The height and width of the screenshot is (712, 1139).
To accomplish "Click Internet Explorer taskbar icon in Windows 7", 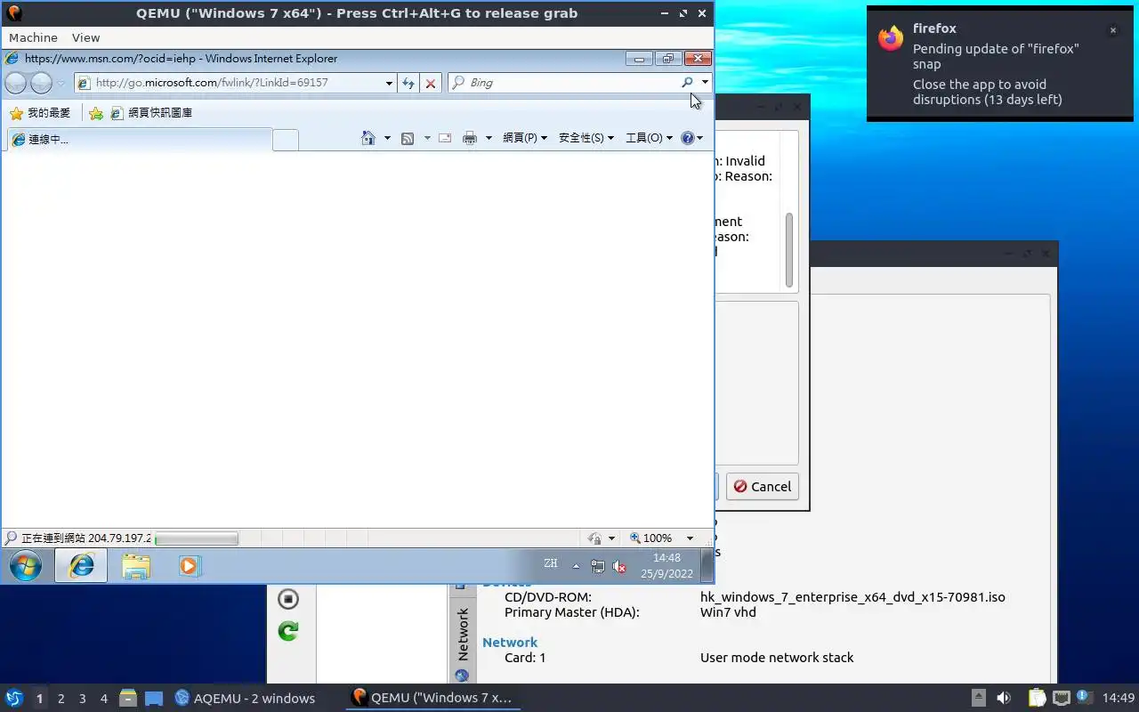I will [x=81, y=565].
